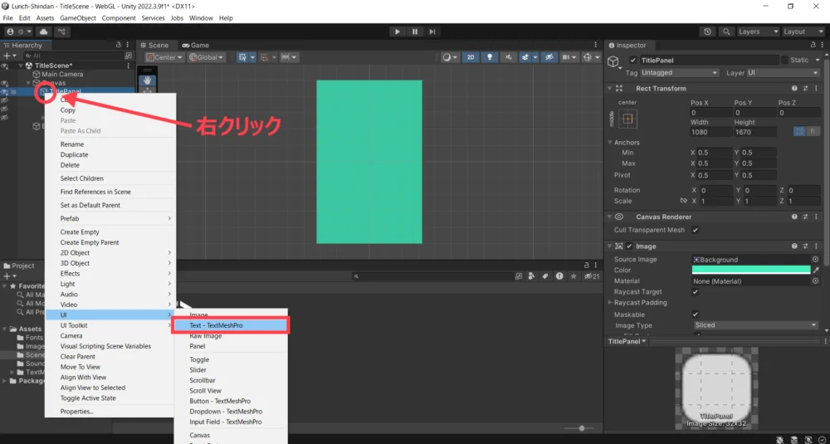The width and height of the screenshot is (830, 444).
Task: Open the version control icon in toolbar
Action: click(x=61, y=32)
